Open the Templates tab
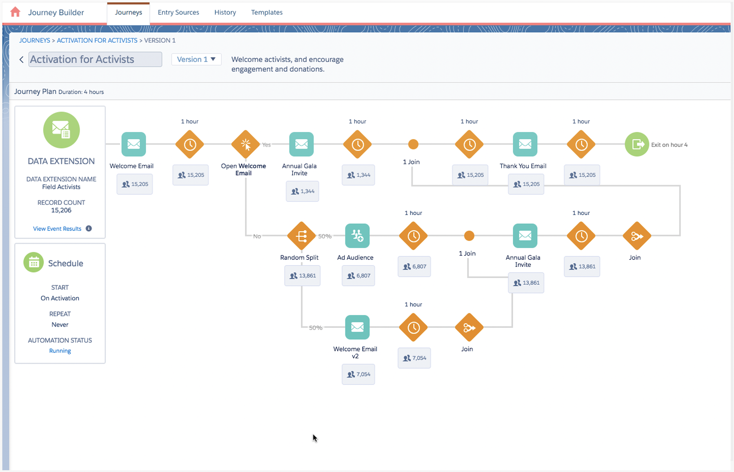 pos(267,12)
